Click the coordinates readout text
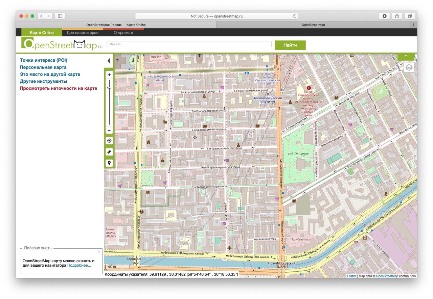The width and height of the screenshot is (433, 299). tap(171, 274)
